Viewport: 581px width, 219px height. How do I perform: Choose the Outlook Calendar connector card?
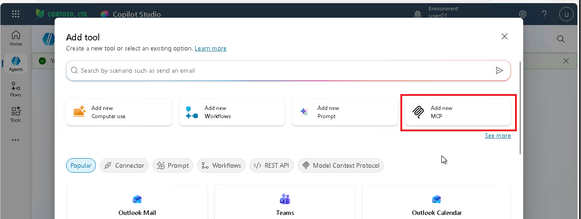tap(437, 202)
